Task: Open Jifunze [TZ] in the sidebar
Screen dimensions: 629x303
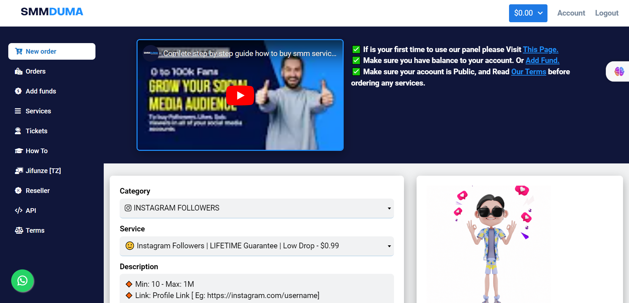Action: (x=43, y=171)
